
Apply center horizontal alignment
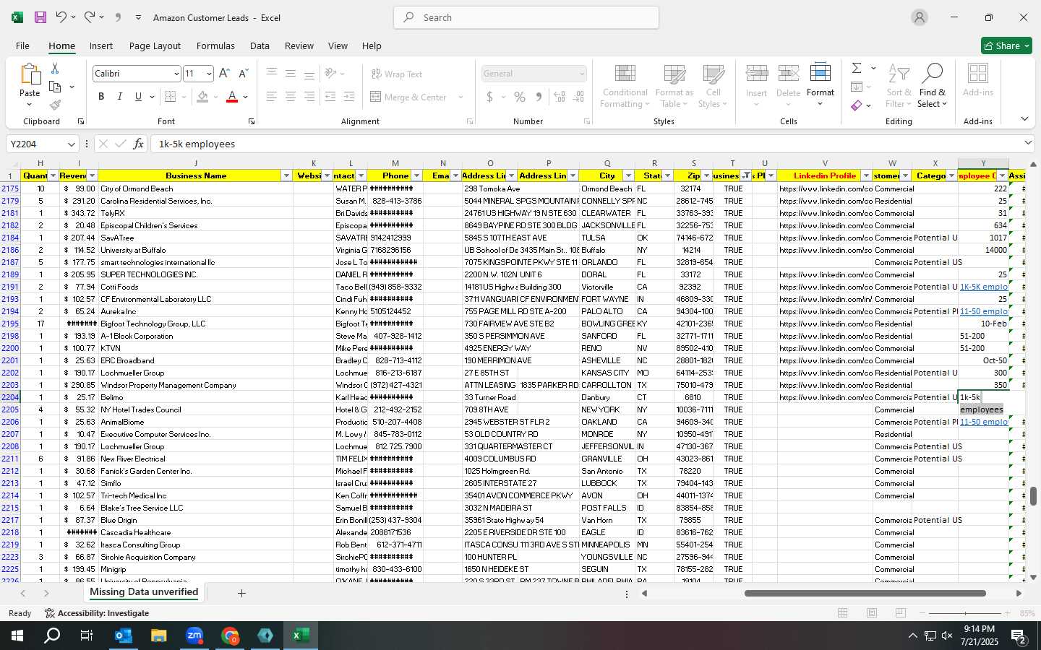pos(291,97)
